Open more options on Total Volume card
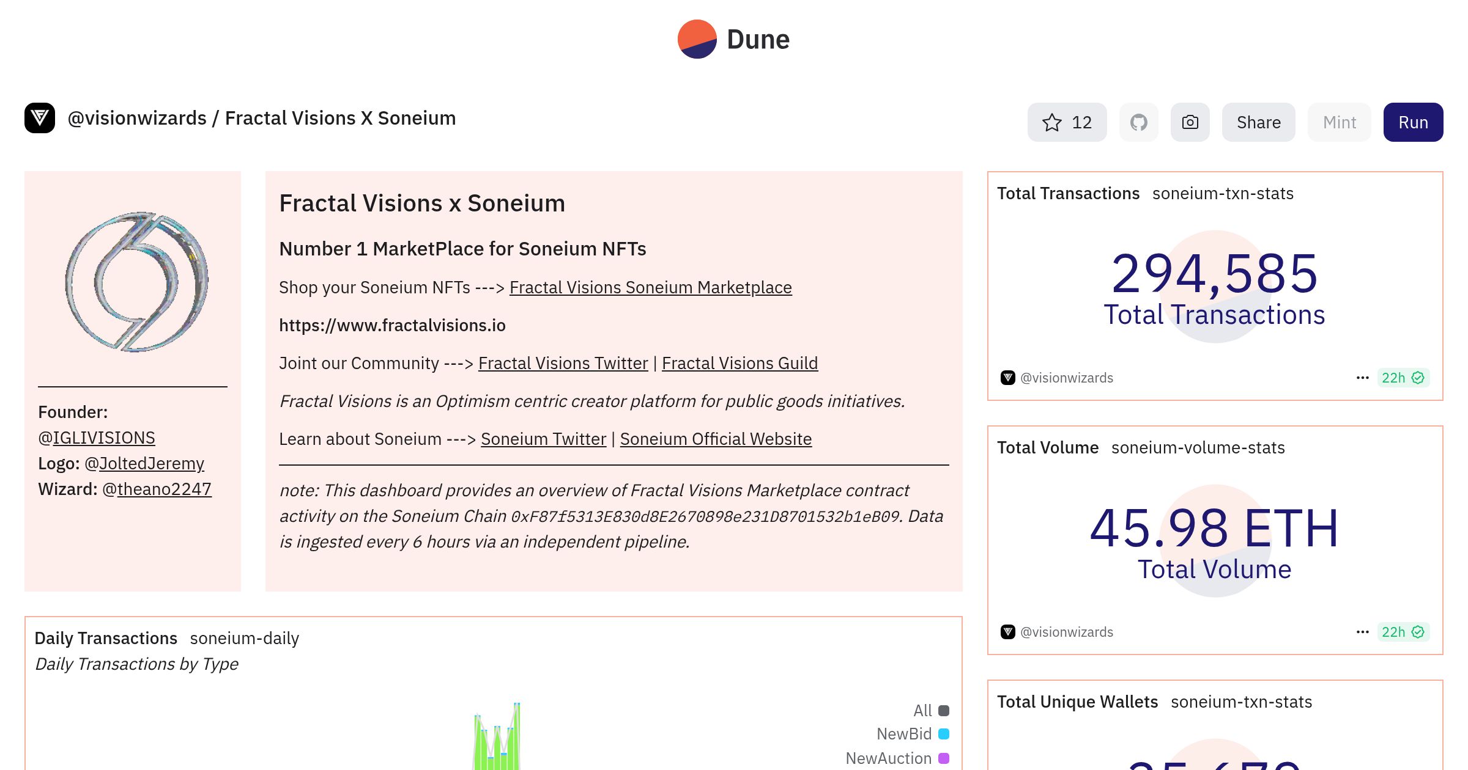The image size is (1468, 770). point(1362,632)
